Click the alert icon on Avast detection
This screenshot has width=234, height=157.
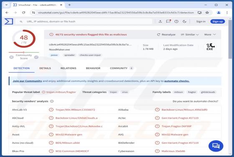(x=51, y=134)
